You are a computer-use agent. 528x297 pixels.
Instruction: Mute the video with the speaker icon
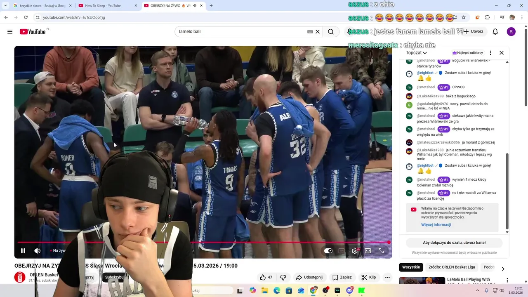[37, 251]
